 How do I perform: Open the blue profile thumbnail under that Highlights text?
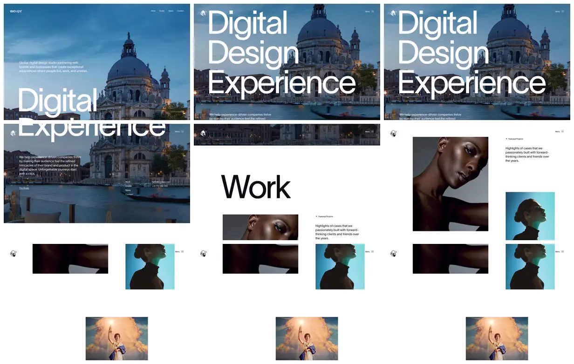tap(530, 216)
